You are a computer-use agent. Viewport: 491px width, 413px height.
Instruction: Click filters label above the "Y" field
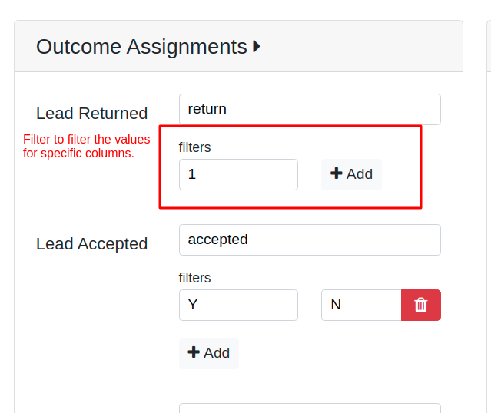[x=194, y=277]
